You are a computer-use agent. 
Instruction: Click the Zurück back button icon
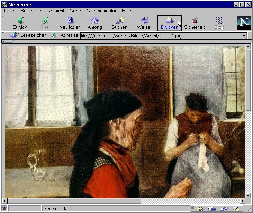[20, 21]
